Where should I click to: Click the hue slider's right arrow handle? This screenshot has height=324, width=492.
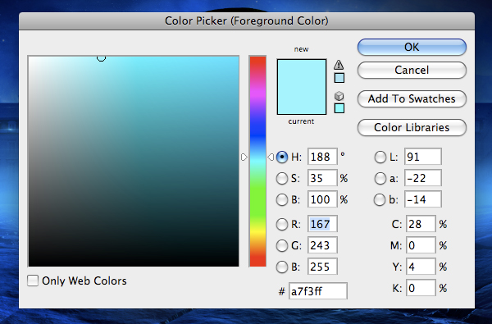click(x=271, y=157)
